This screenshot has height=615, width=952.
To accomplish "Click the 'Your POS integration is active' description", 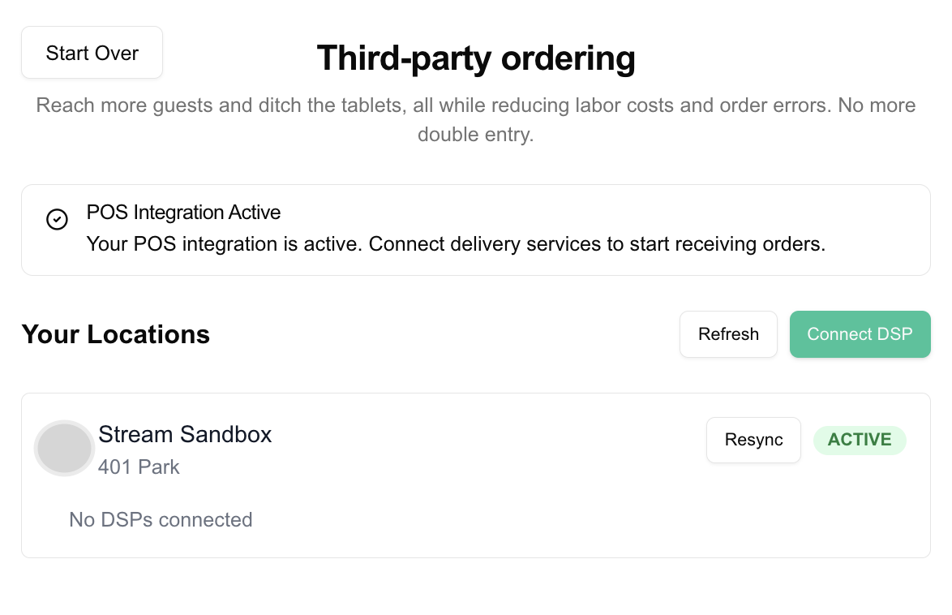I will tap(455, 244).
